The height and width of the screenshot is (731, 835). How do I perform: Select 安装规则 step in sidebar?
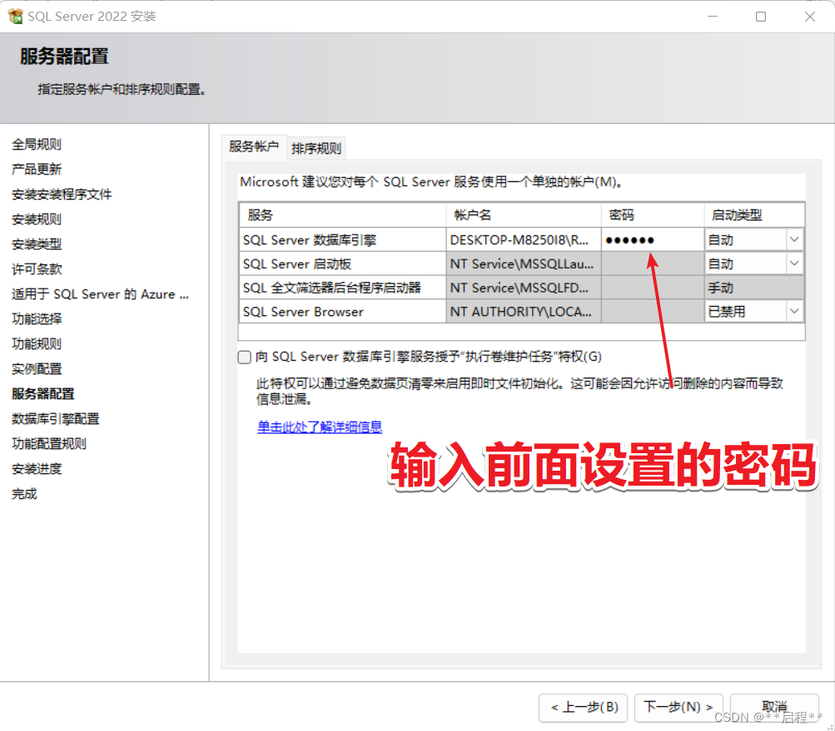click(37, 220)
